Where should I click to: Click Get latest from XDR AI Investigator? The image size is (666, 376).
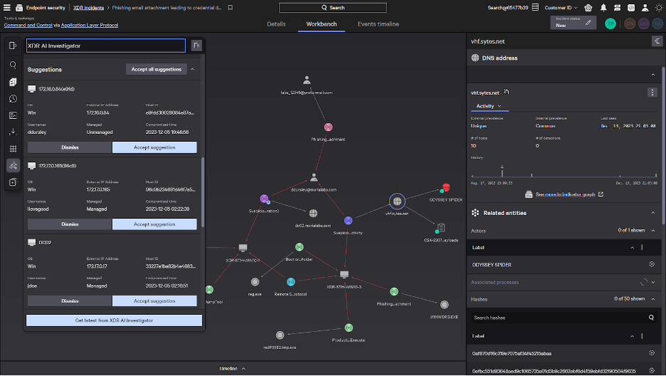coord(114,320)
